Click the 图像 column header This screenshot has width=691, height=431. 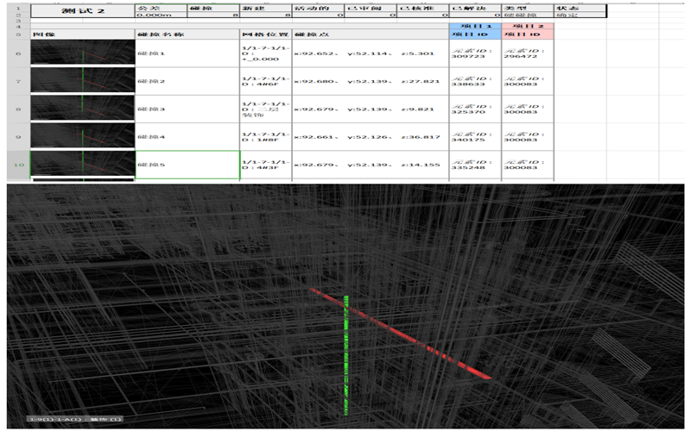coord(83,34)
